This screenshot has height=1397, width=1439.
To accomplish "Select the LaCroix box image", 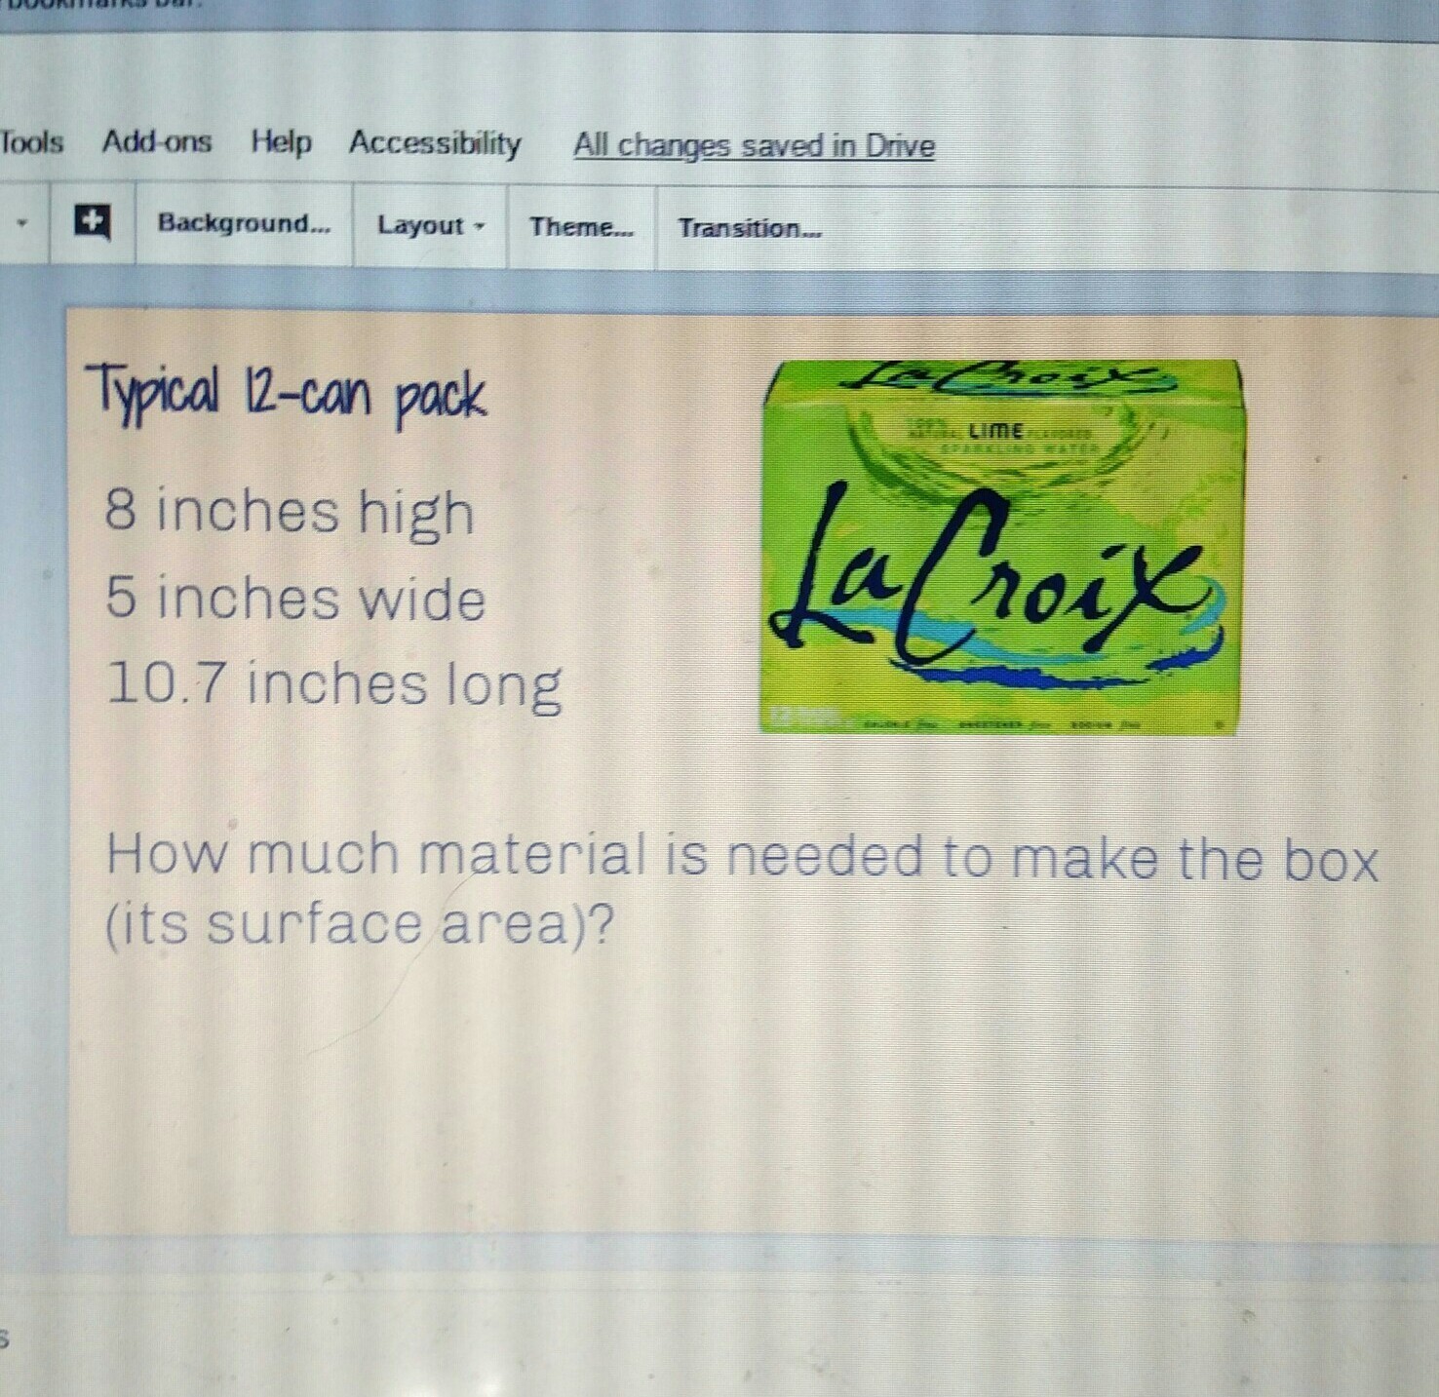I will 1001,547.
